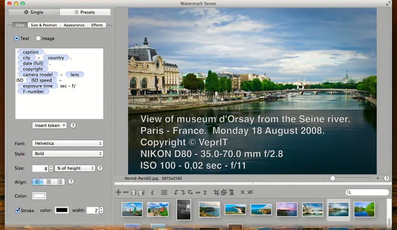Open the Font dropdown showing Helvetica
Screen dimensions: 397x230
click(67, 144)
